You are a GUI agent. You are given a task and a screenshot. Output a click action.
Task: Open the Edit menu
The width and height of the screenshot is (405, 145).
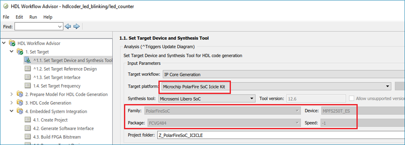[x=19, y=17]
